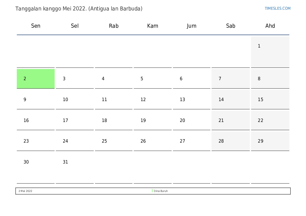Click the Dina Buruh holiday label

point(161,191)
